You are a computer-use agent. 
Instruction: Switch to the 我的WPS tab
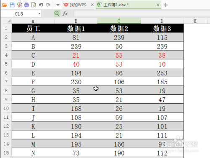[x=78, y=5]
